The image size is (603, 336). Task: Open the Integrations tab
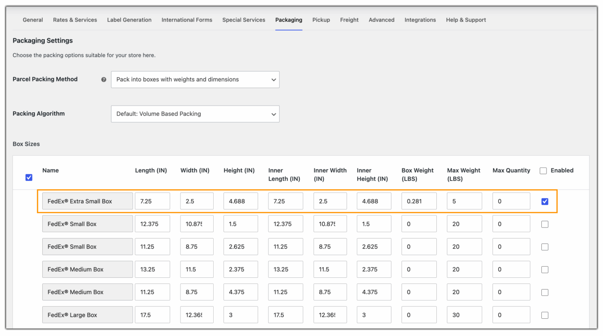click(x=420, y=20)
